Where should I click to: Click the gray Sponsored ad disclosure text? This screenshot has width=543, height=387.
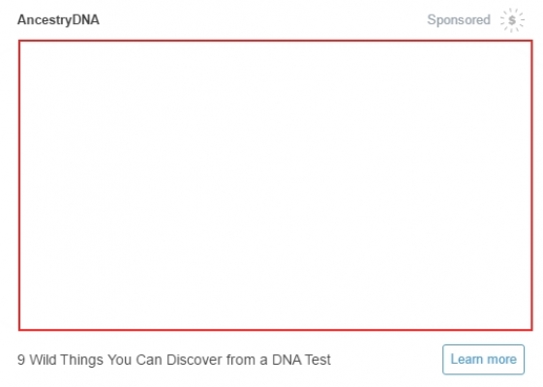pyautogui.click(x=459, y=19)
